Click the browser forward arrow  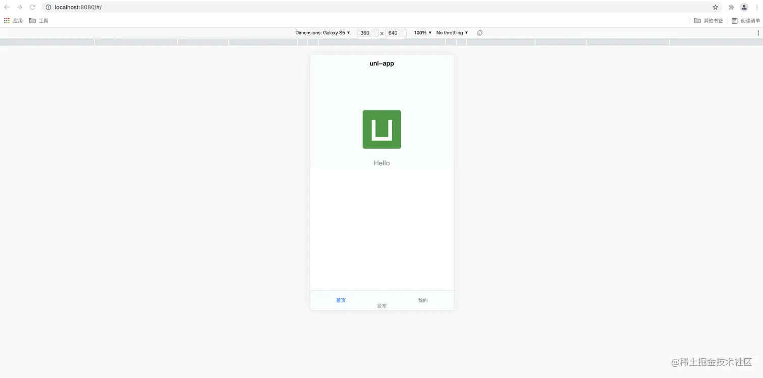(20, 7)
